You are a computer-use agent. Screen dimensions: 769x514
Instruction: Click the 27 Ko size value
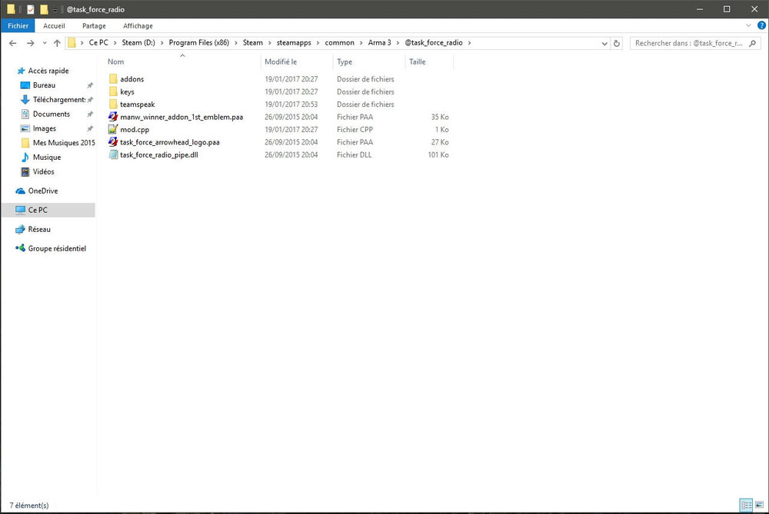point(440,142)
